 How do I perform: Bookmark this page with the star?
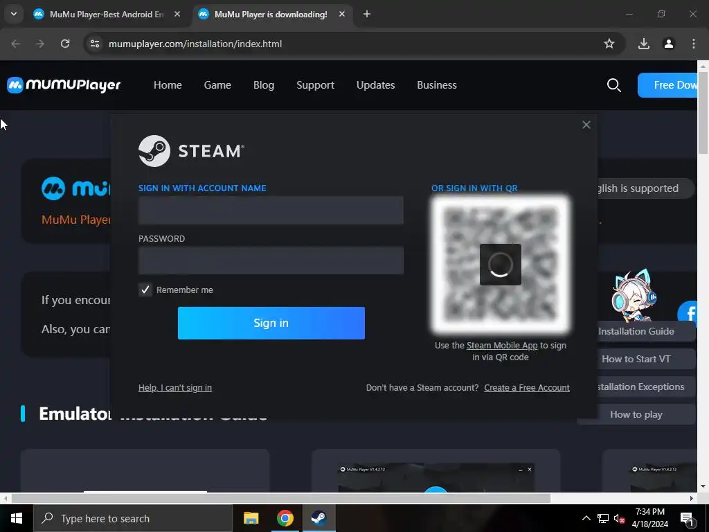click(609, 44)
